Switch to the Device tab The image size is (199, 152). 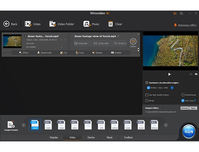[91, 138]
